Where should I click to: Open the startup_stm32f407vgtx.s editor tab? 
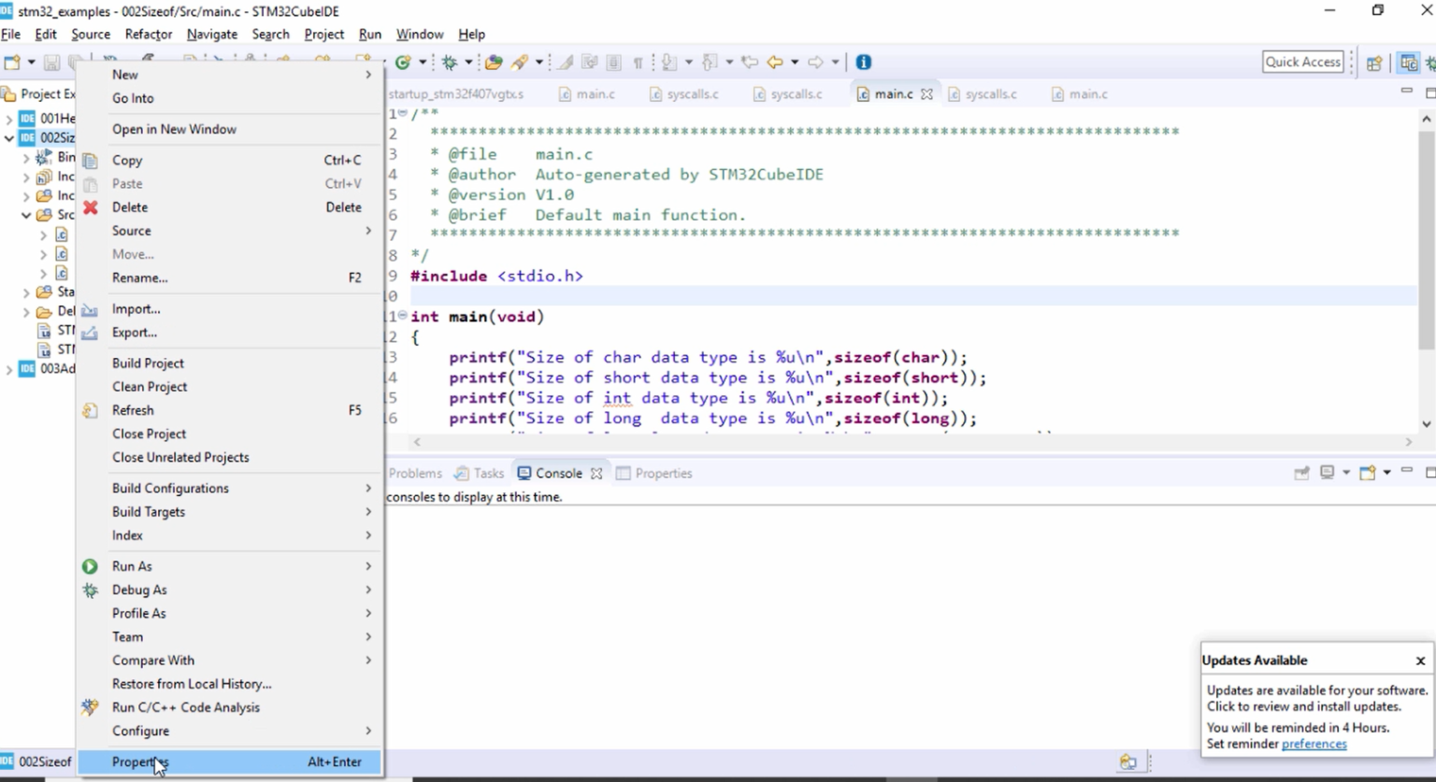[x=455, y=94]
